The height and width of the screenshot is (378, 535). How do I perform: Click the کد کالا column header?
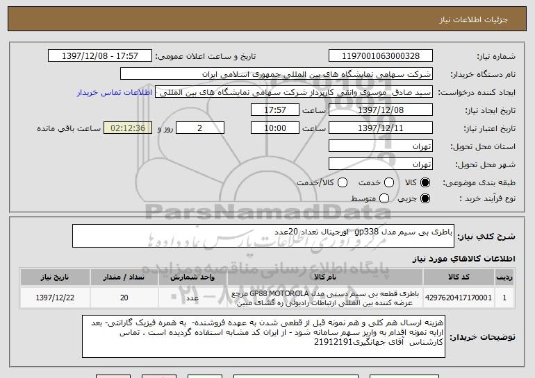coord(459,277)
